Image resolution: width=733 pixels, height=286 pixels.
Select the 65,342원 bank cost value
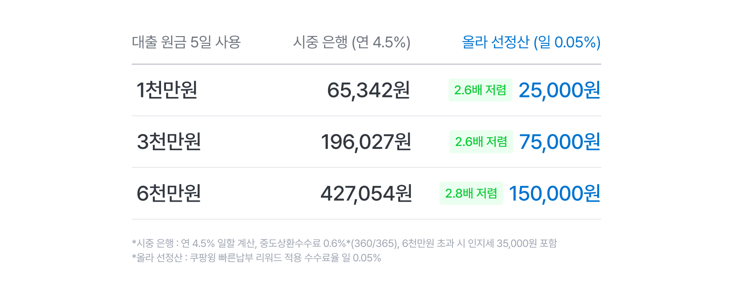click(x=369, y=90)
